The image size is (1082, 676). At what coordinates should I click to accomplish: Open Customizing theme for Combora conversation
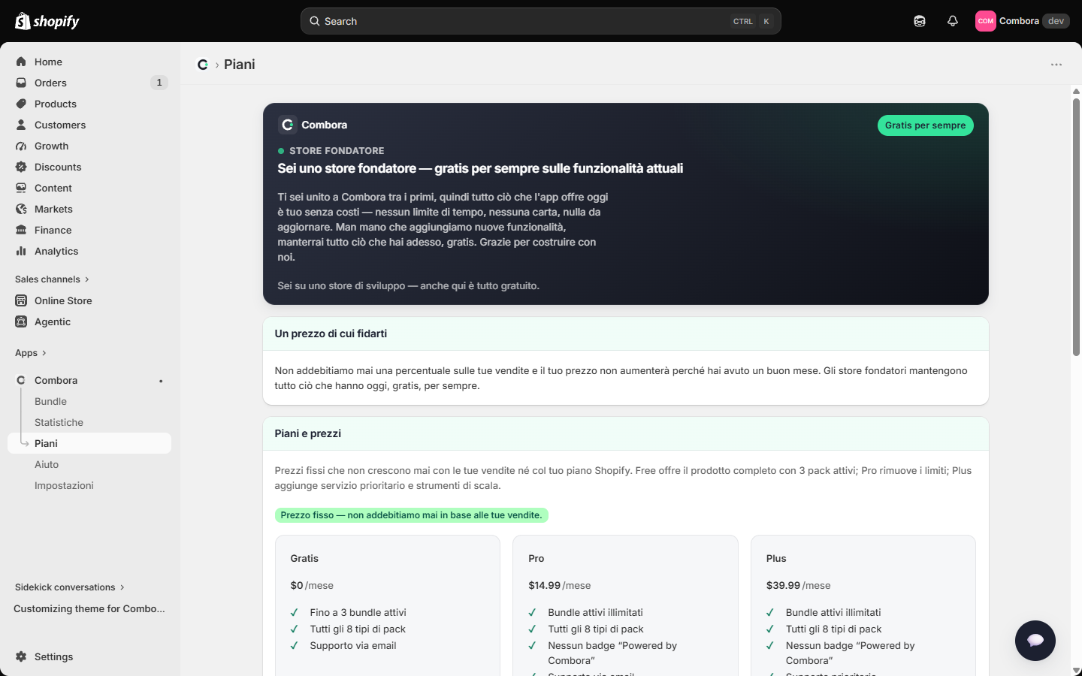[89, 608]
